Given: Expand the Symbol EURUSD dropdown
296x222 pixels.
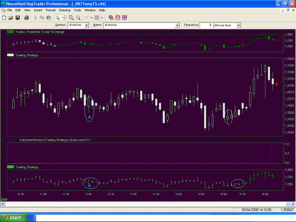Looking at the screenshot, I should (87, 25).
